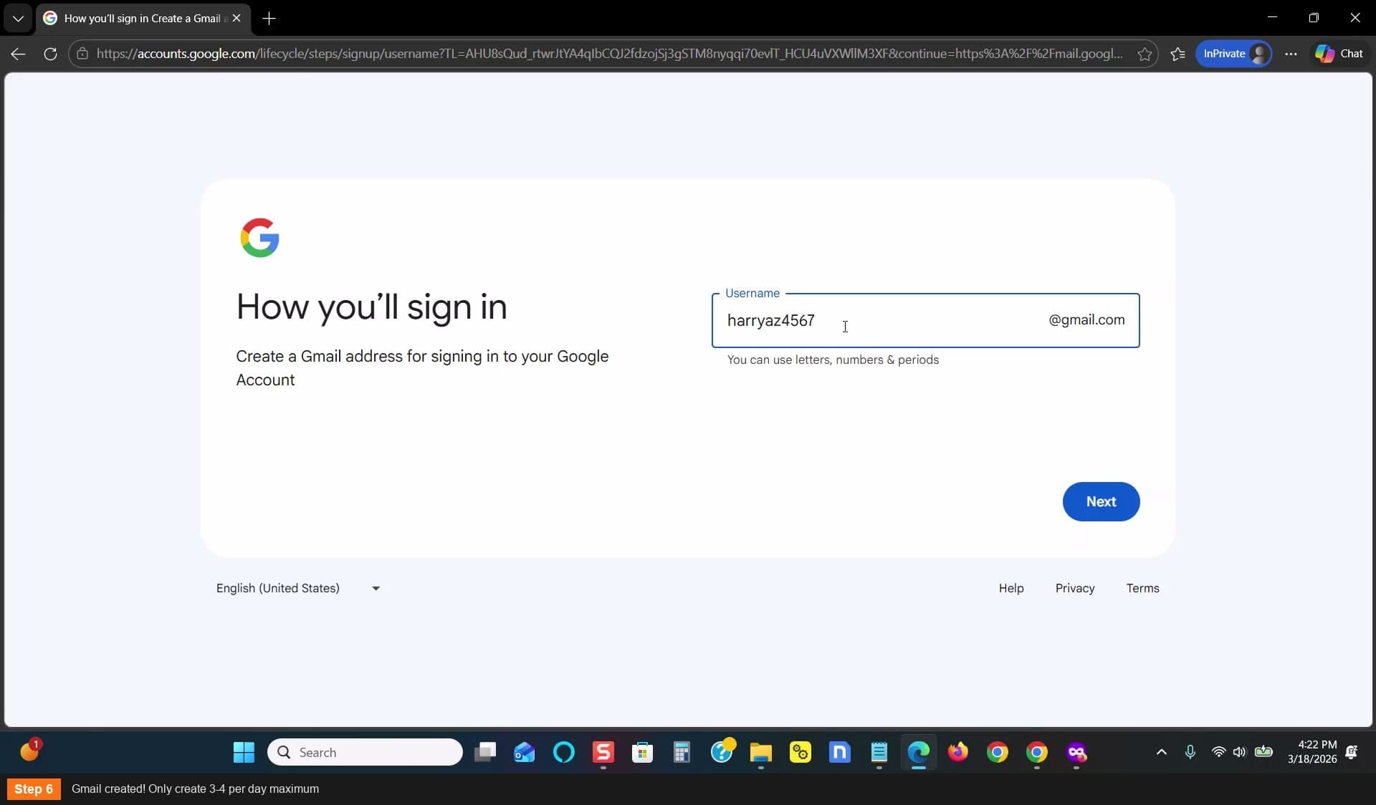Open the Privacy link
The height and width of the screenshot is (805, 1376).
(1074, 588)
